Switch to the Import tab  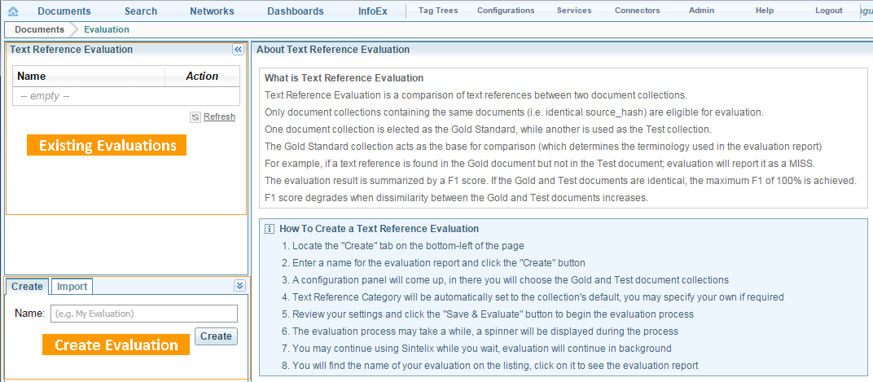coord(72,287)
